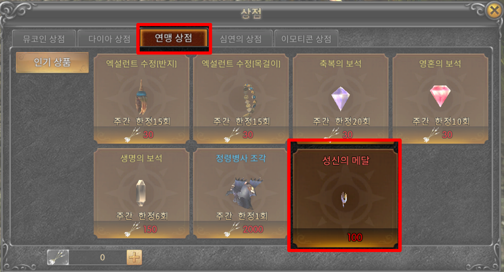
Task: Close the 상점 shop window
Action: coord(494,11)
